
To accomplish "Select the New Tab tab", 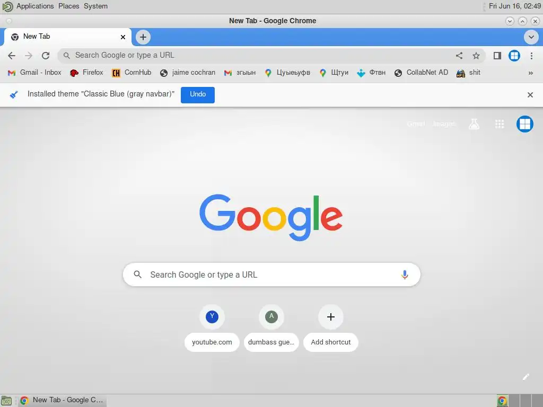I will coord(67,37).
